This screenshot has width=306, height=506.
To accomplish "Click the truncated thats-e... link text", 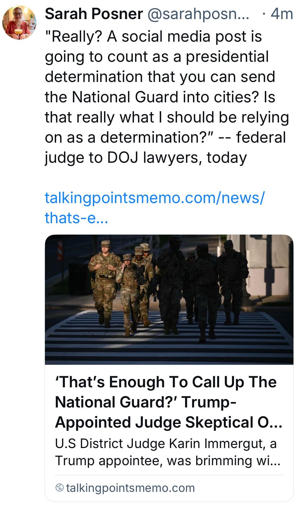I will pyautogui.click(x=76, y=218).
